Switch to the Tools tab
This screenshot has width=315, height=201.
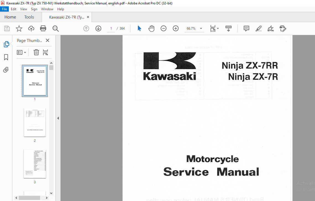[29, 17]
